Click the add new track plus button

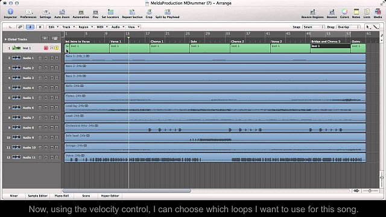[x=45, y=39]
